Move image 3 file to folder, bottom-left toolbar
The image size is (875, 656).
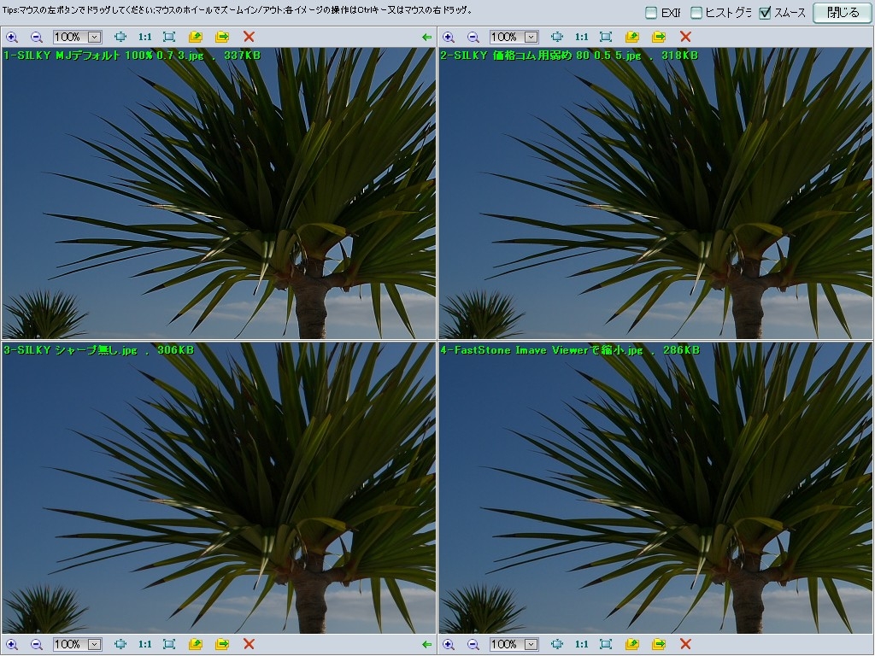[x=222, y=645]
